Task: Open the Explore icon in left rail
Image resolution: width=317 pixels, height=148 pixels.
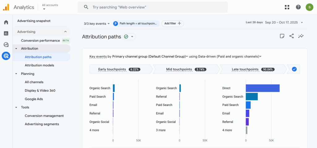Action: tap(6, 44)
